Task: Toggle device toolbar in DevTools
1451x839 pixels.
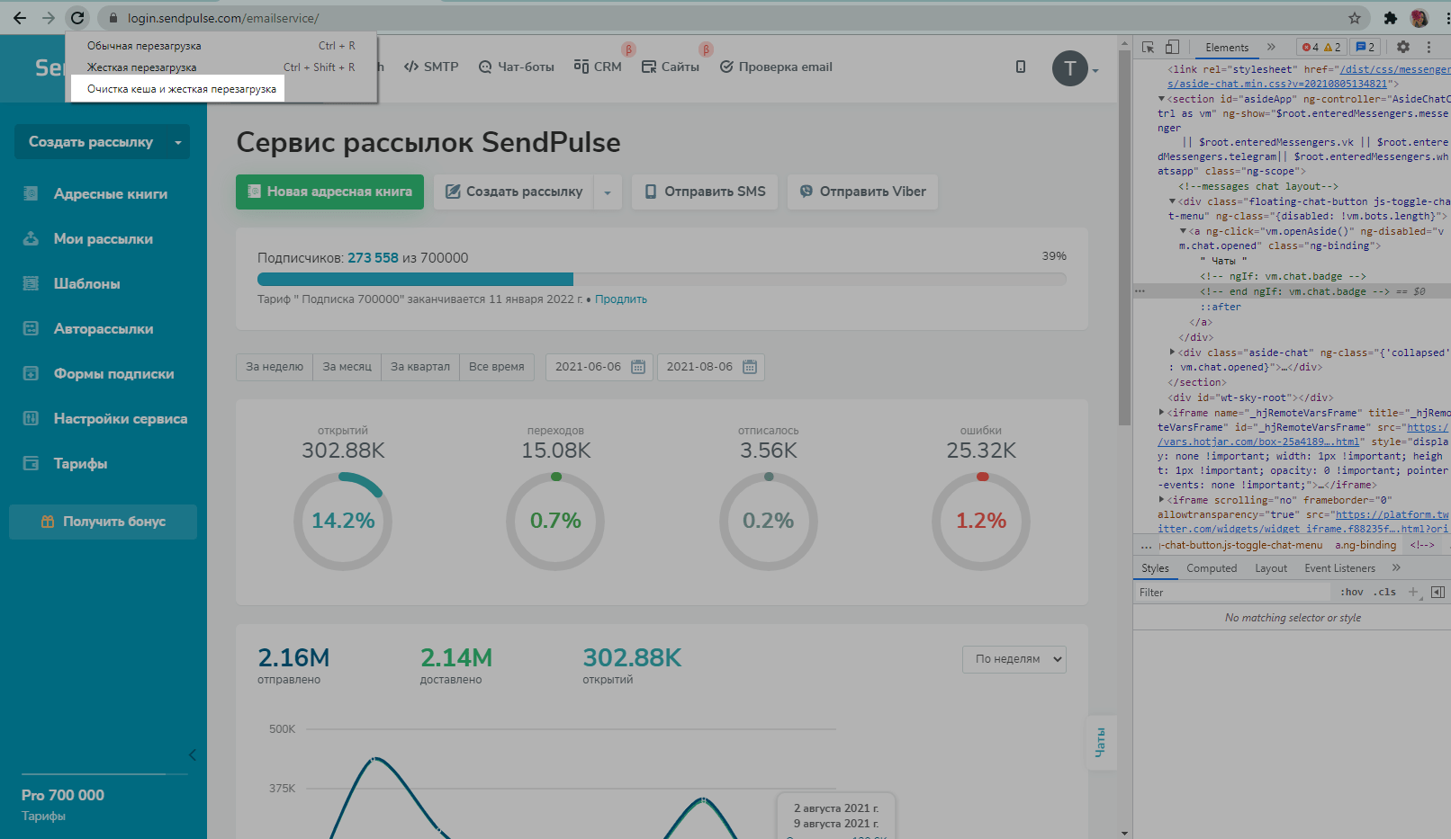Action: pos(1172,47)
